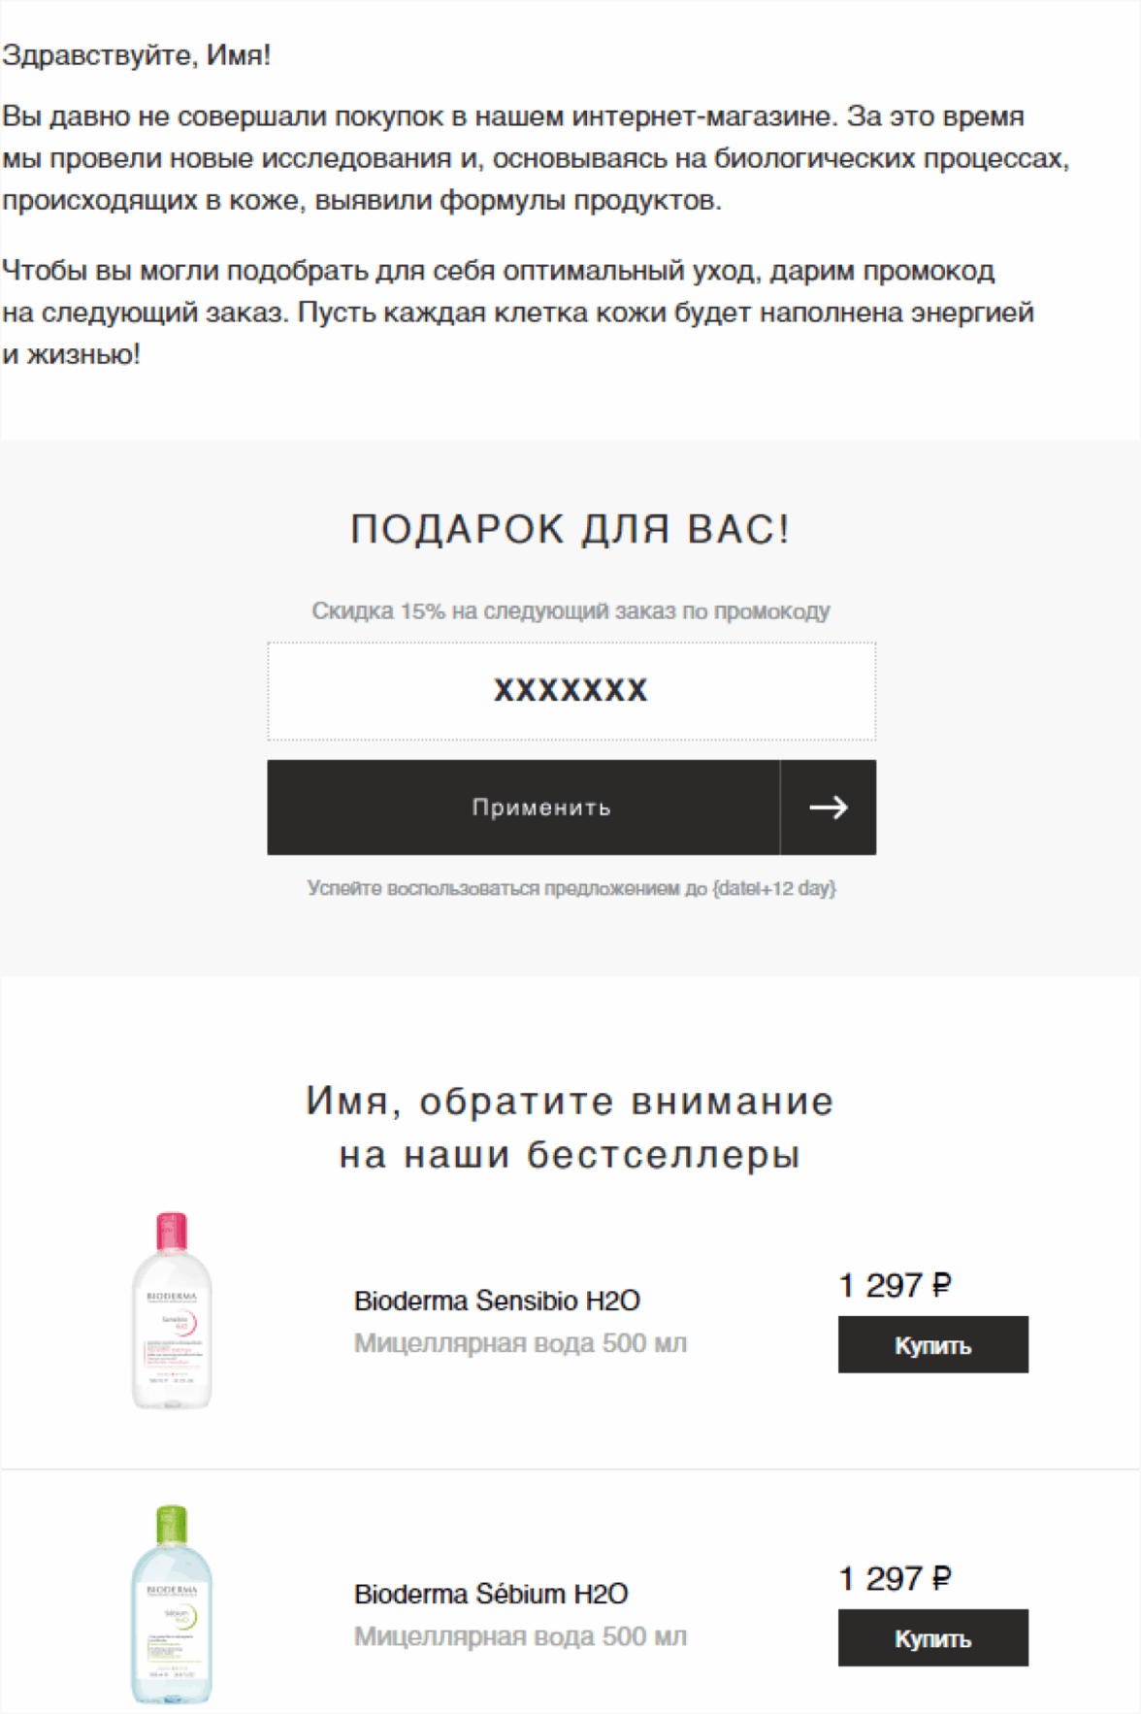Click the paragraph starting Вы давно не совершали
This screenshot has height=1714, width=1141.
[x=534, y=158]
